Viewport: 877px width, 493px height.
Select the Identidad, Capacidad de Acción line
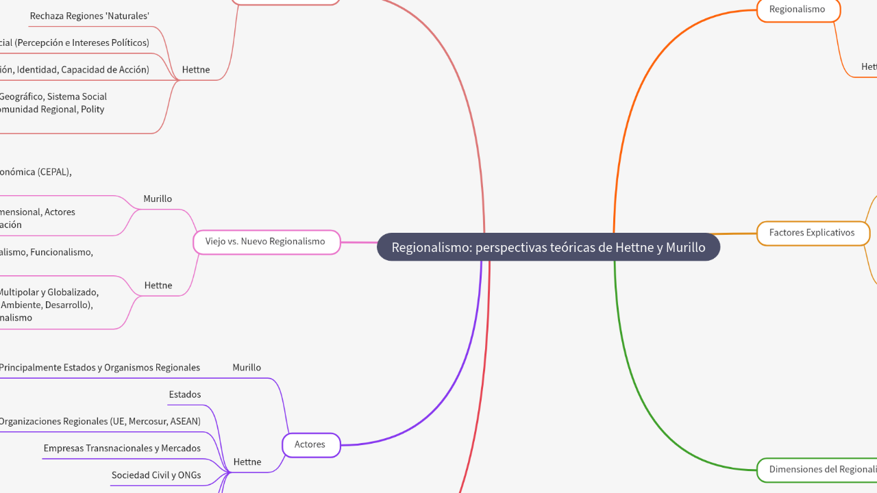[x=75, y=70]
